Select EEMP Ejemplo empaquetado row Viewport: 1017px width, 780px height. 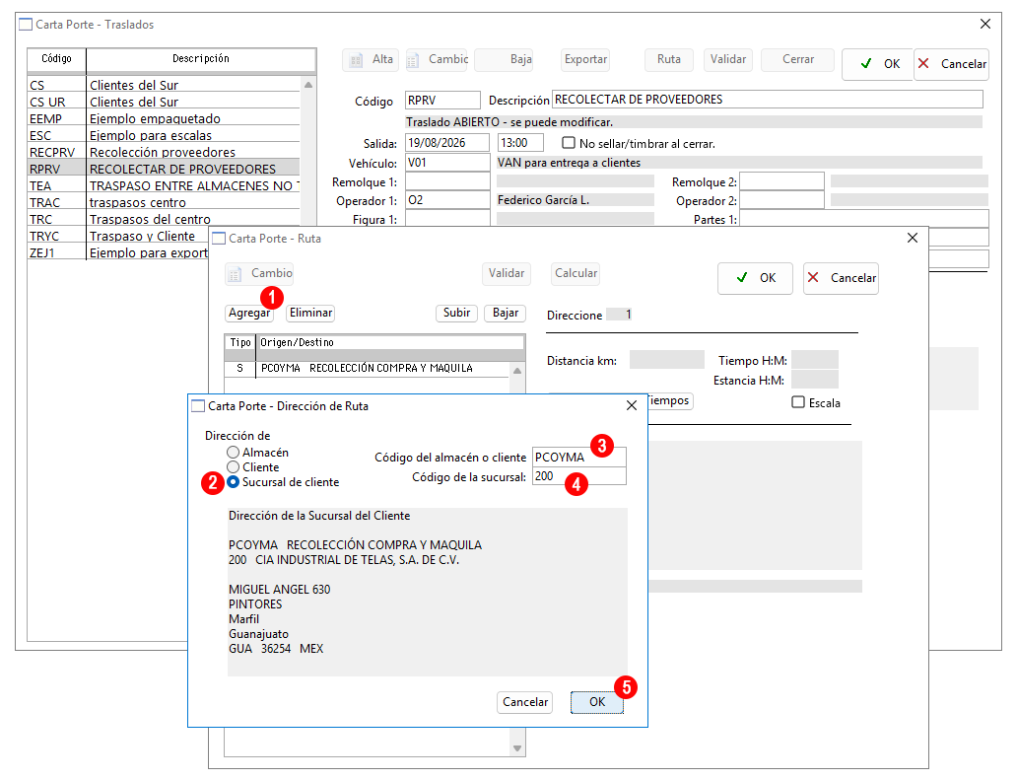(x=164, y=118)
